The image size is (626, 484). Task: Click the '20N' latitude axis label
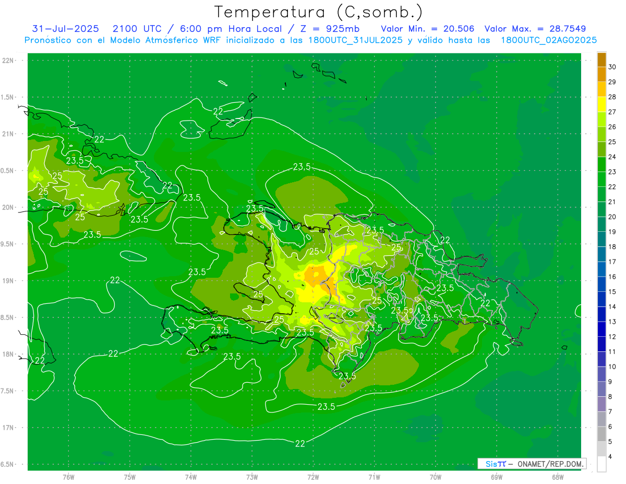(x=9, y=207)
